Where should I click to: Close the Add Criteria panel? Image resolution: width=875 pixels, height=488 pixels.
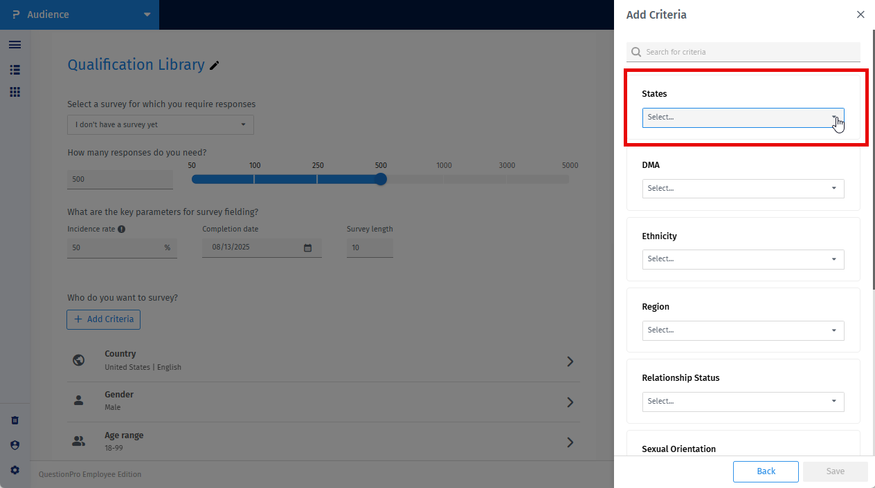tap(860, 15)
